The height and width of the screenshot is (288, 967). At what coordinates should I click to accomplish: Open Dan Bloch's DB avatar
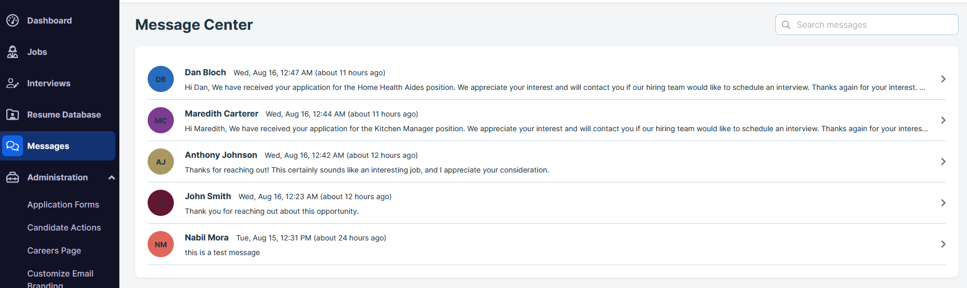[x=161, y=79]
